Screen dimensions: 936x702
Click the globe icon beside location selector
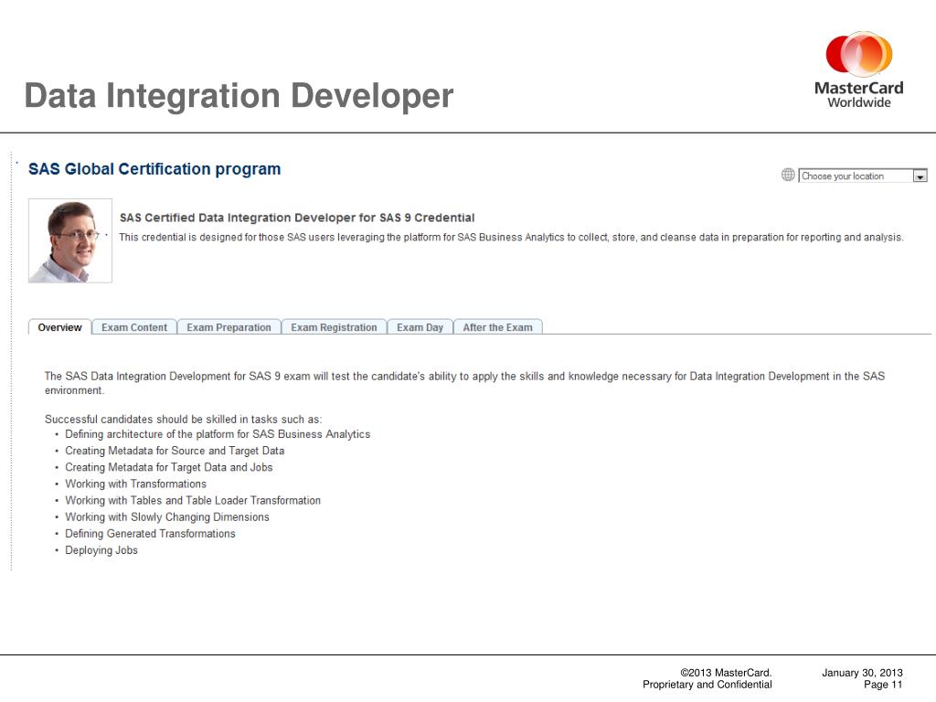pos(788,175)
